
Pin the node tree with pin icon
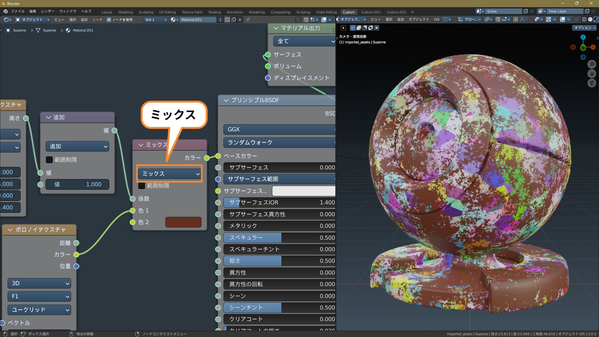pyautogui.click(x=248, y=20)
